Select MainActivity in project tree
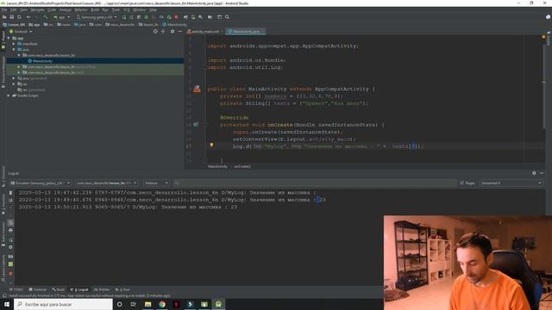 tap(42, 61)
